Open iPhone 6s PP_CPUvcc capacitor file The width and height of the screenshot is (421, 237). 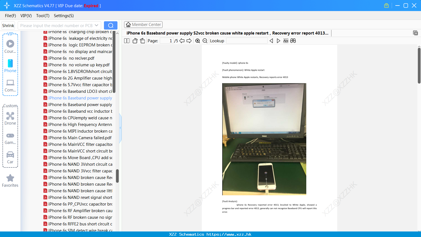tap(78, 204)
